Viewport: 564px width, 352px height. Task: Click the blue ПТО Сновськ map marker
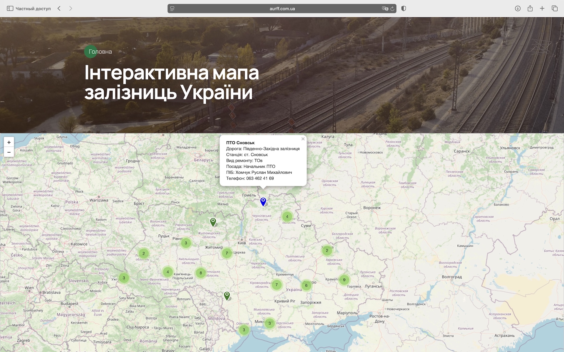coord(263,202)
